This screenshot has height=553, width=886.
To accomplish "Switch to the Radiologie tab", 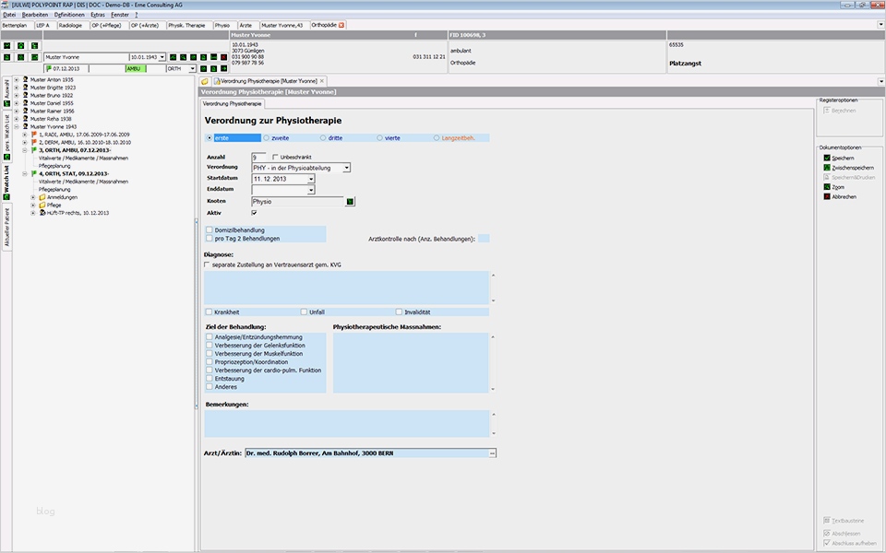I will 70,26.
